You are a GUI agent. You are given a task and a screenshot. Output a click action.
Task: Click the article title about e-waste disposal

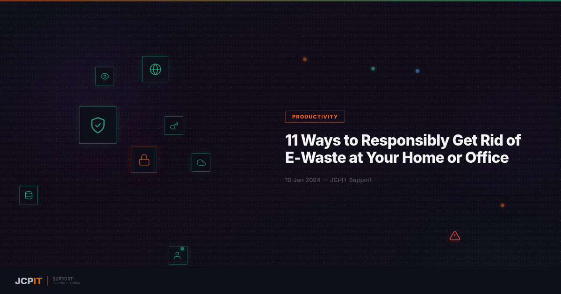tap(403, 149)
